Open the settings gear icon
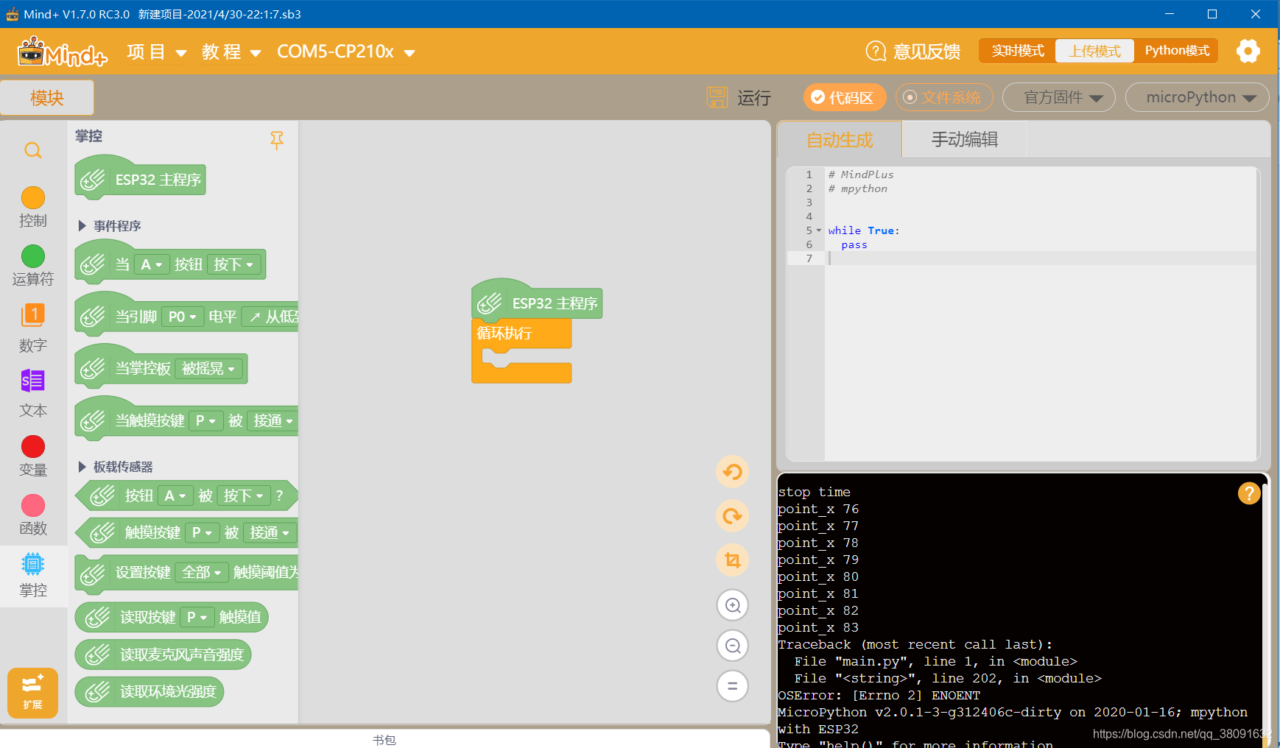This screenshot has width=1280, height=748. pyautogui.click(x=1248, y=51)
